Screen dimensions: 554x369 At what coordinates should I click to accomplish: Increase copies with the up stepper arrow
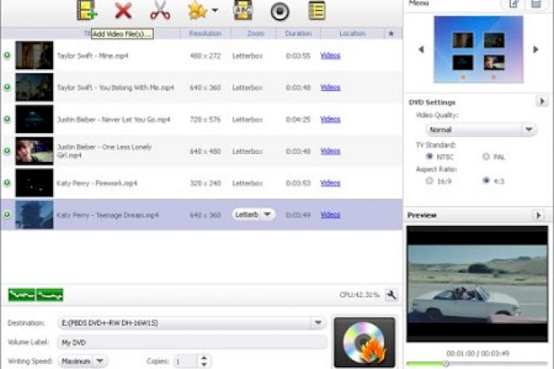[204, 358]
